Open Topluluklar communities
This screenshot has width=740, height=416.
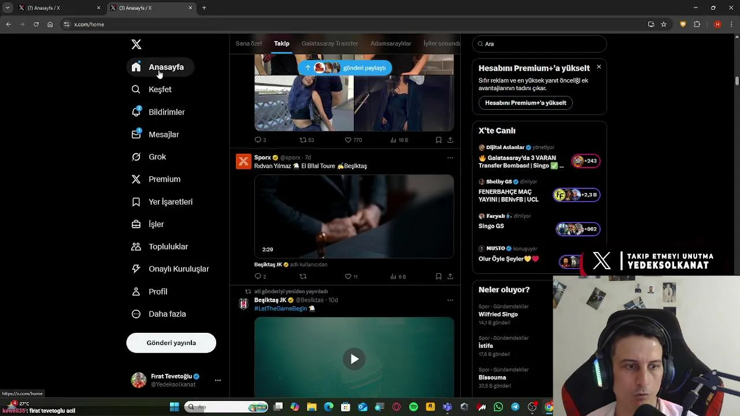coord(160,247)
